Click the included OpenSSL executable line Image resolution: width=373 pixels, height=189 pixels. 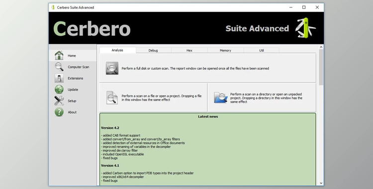(122, 154)
